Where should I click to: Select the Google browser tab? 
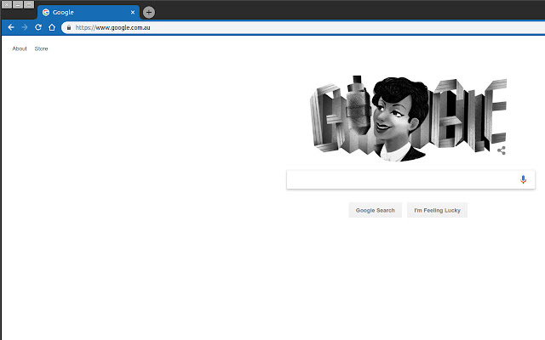89,12
